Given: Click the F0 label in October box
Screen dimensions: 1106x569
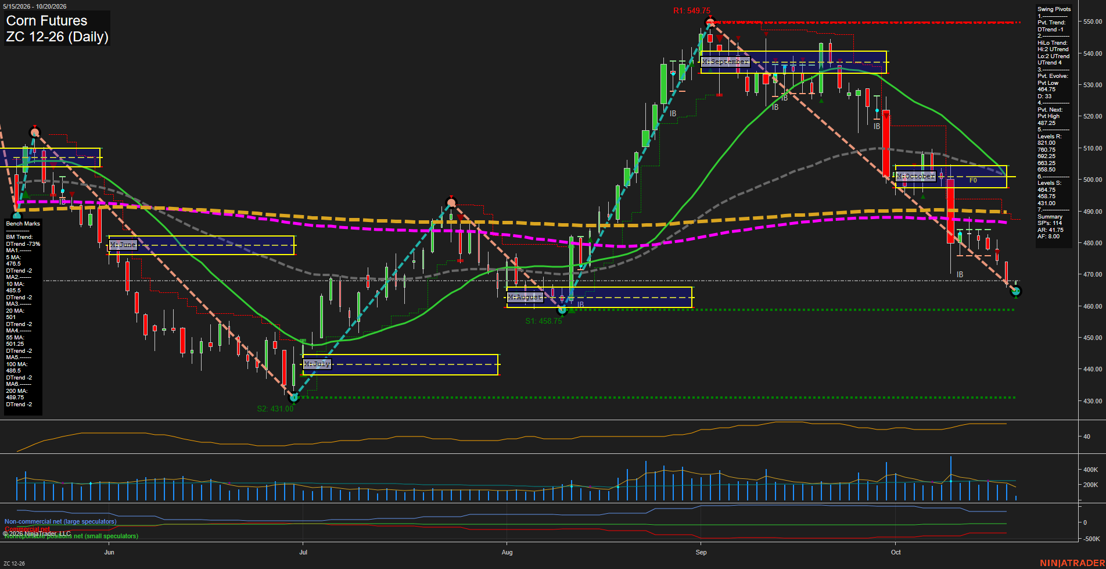Looking at the screenshot, I should (x=973, y=181).
